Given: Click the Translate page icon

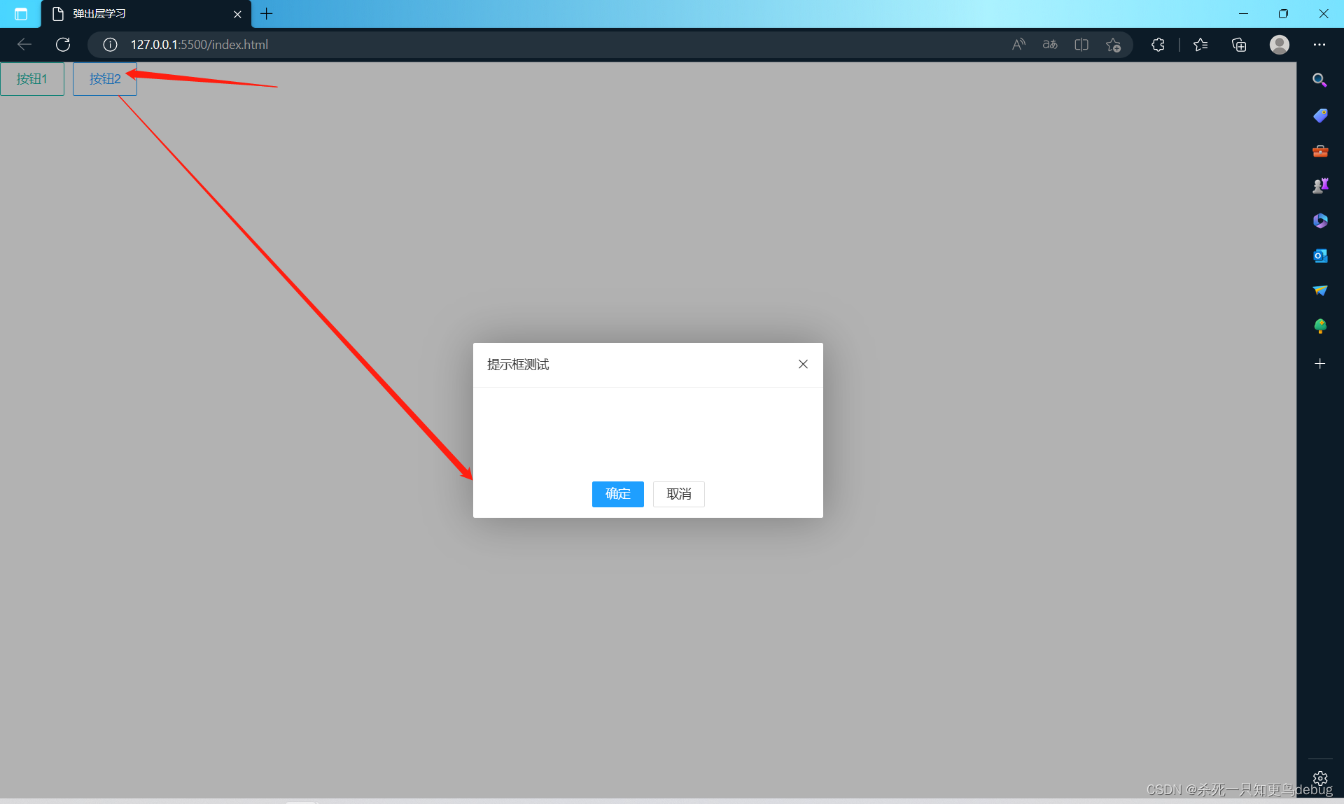Looking at the screenshot, I should 1049,45.
